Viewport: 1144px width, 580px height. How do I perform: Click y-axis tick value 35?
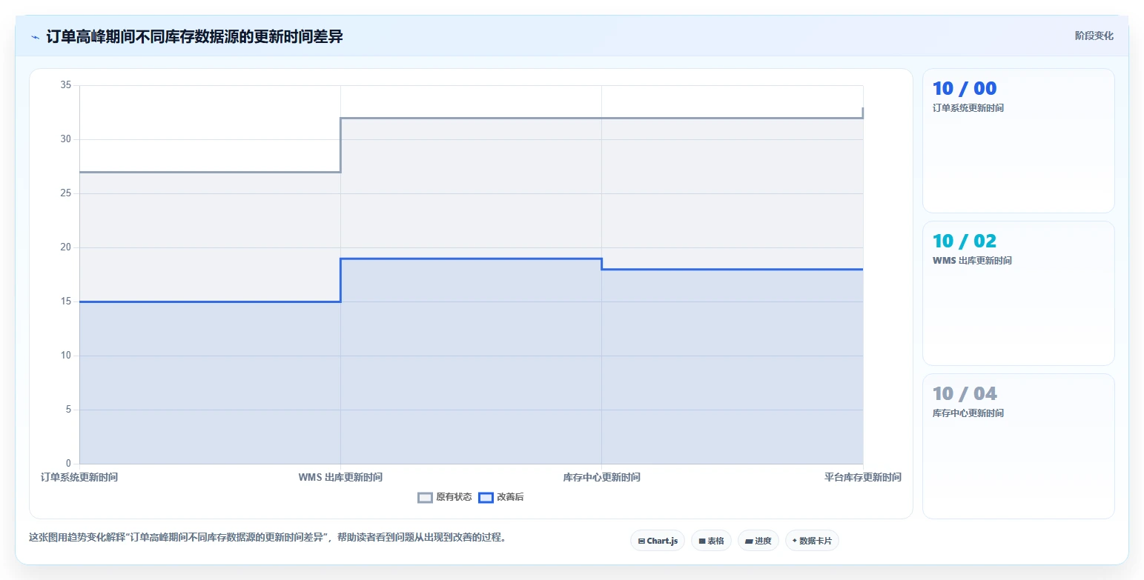(x=65, y=85)
